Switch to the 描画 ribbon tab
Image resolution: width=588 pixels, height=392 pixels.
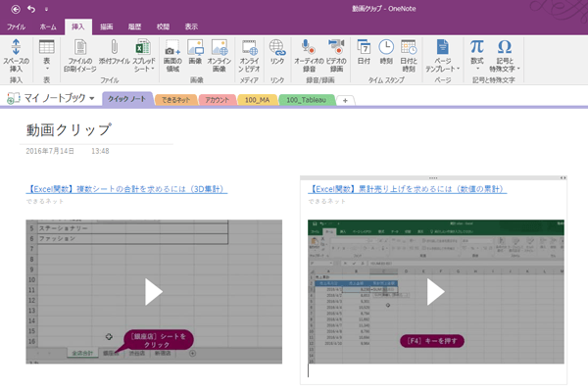[x=107, y=26]
